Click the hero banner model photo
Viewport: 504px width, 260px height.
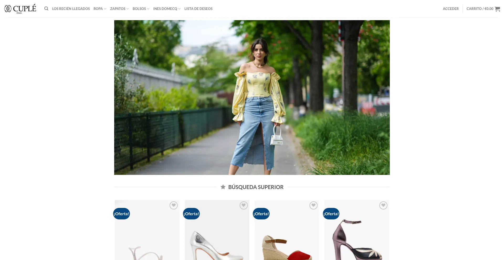click(x=252, y=97)
